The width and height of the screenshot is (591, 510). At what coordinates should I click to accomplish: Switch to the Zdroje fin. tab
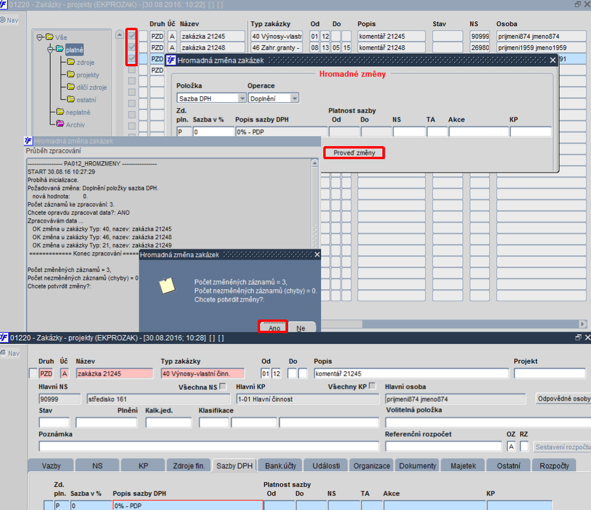pos(188,466)
